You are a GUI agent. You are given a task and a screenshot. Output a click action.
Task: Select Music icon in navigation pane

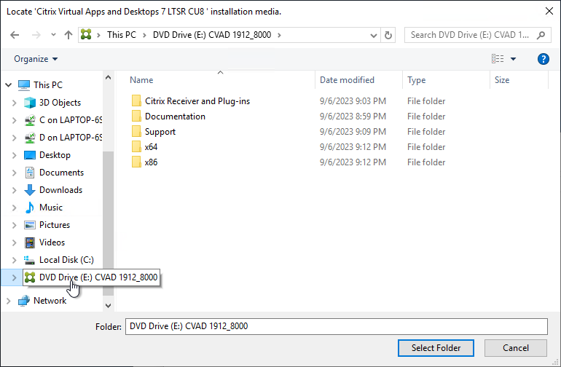pyautogui.click(x=30, y=208)
